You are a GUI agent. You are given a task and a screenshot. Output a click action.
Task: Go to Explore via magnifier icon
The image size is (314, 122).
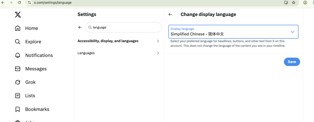point(17,42)
